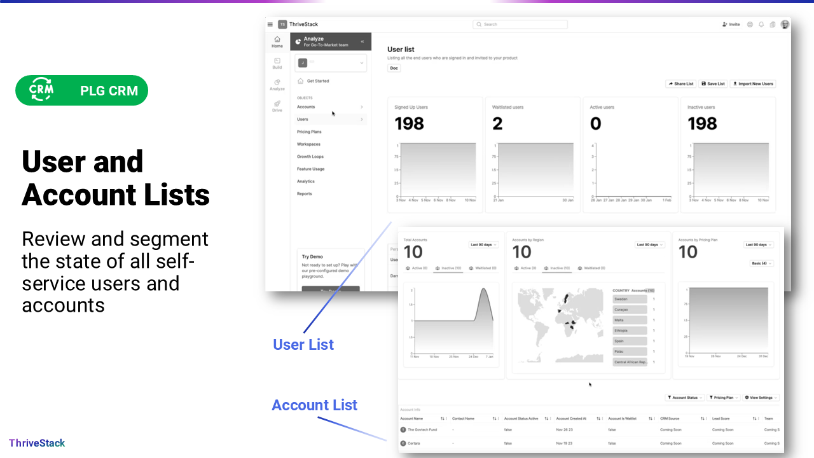This screenshot has height=458, width=814.
Task: Open Drive rocket icon in left rail
Action: click(277, 103)
